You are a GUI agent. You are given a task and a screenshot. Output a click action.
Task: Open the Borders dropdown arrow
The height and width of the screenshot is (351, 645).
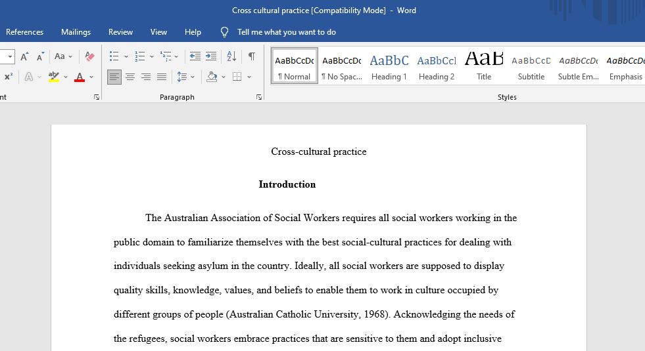pyautogui.click(x=249, y=77)
